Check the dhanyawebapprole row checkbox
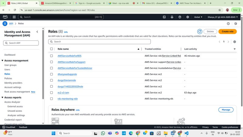243x137 pixels. (51, 74)
